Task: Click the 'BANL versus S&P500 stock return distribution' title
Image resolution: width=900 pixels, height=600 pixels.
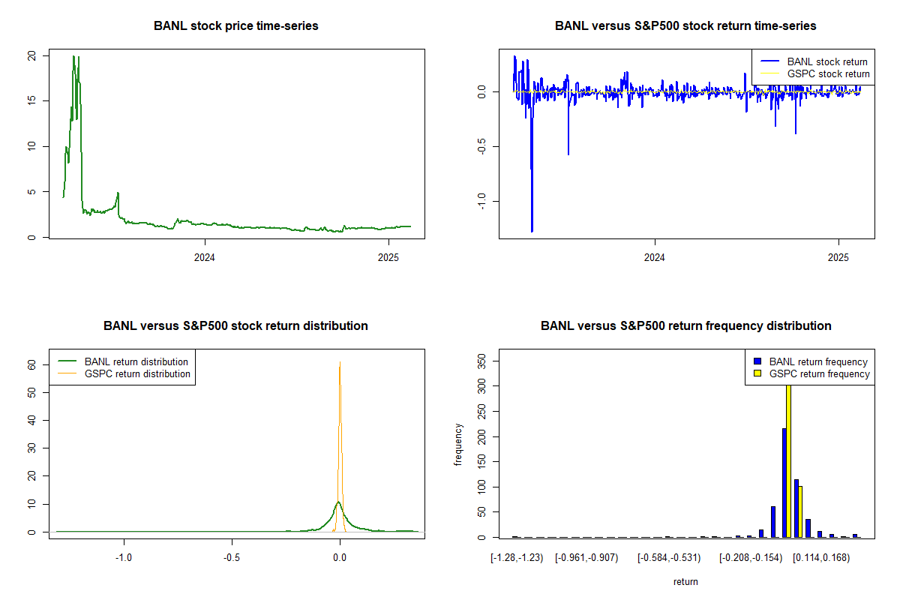Action: (x=235, y=326)
